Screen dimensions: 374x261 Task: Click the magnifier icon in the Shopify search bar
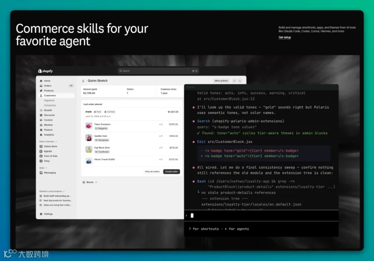tap(121, 71)
